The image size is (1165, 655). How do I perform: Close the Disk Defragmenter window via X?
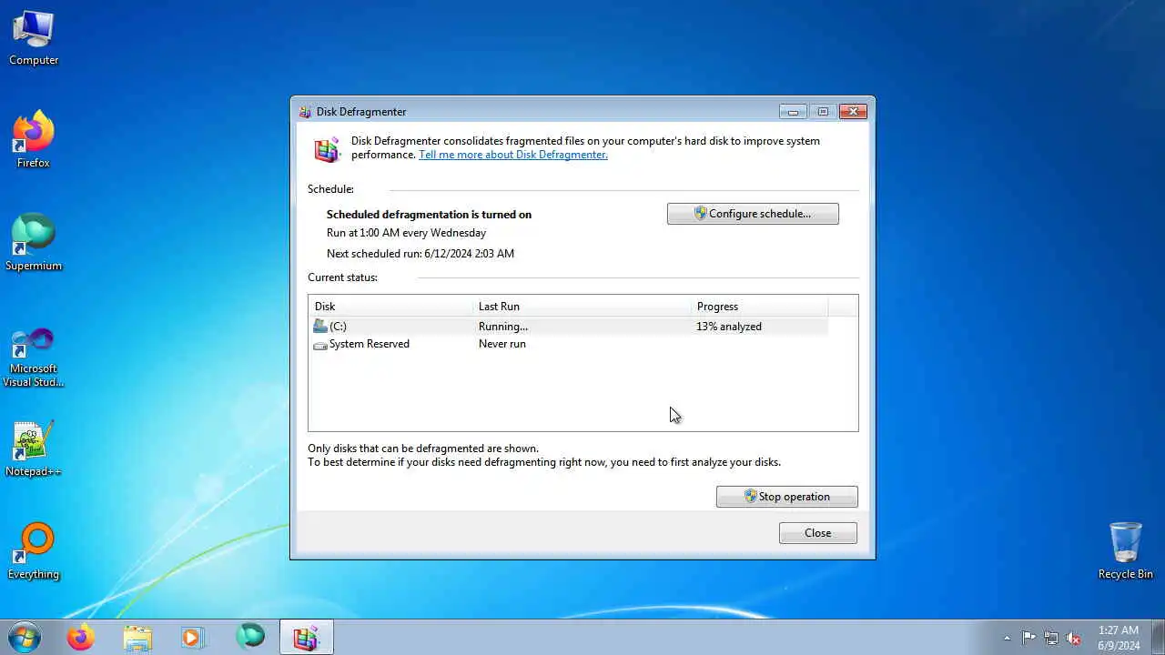point(853,112)
